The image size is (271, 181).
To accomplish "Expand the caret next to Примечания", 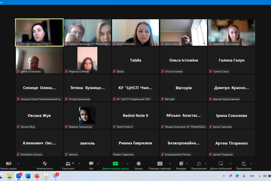I will [251, 163].
